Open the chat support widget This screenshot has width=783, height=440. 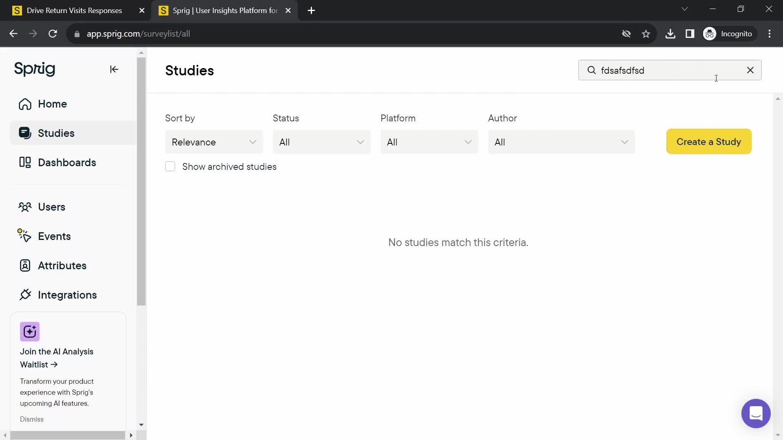(x=756, y=413)
